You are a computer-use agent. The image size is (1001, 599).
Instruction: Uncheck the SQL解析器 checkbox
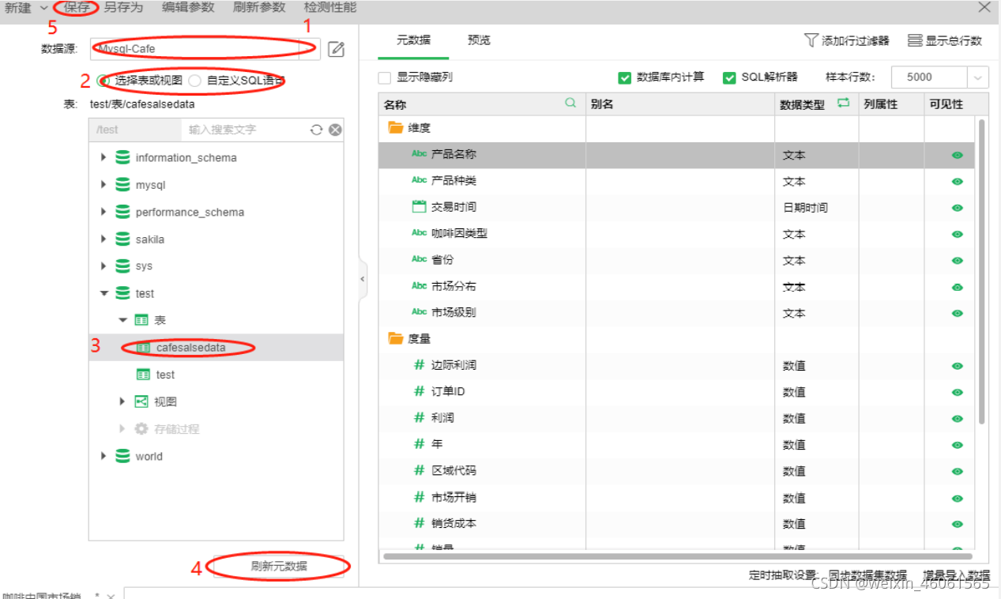point(728,78)
